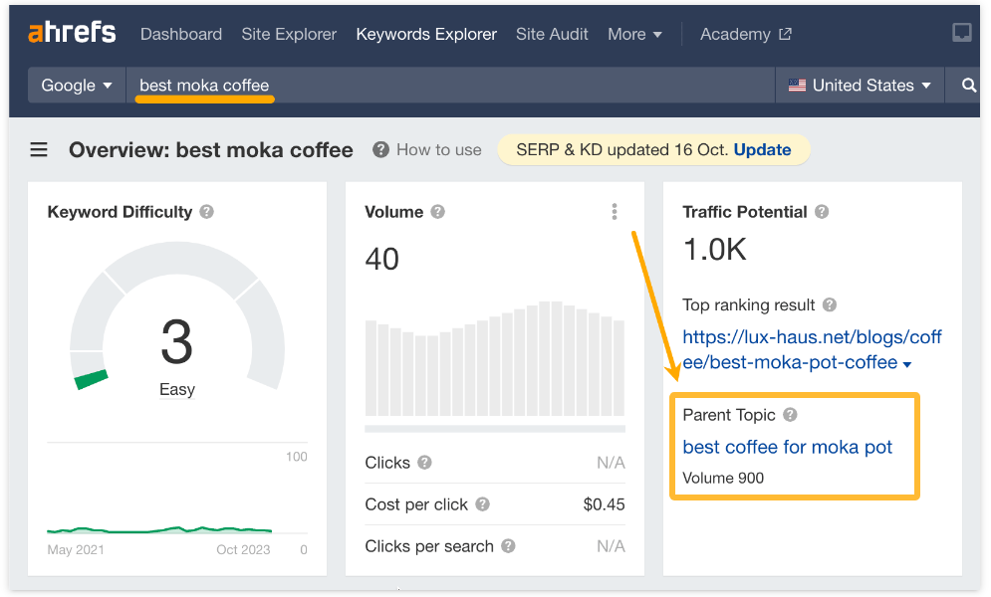Click the Update link for SERP data
Image resolution: width=991 pixels, height=597 pixels.
[762, 150]
